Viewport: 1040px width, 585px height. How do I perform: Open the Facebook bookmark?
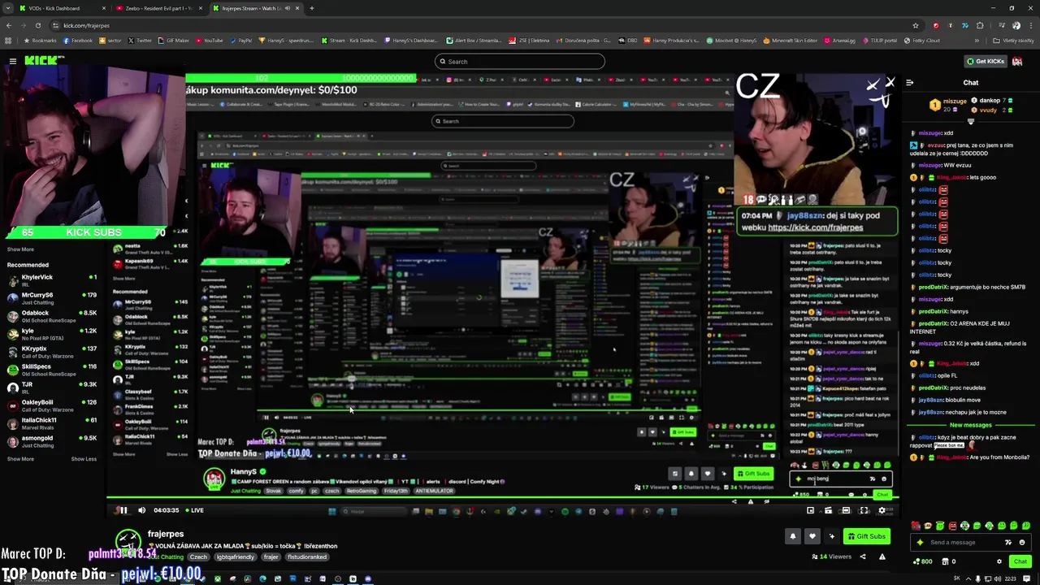pos(78,40)
